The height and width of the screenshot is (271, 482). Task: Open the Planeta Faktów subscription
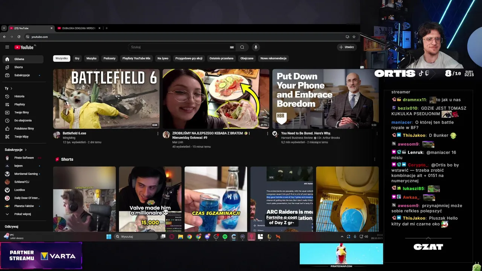click(x=23, y=206)
